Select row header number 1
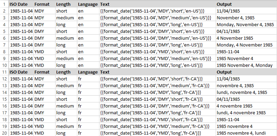Viewport: 277px width, 136px height. (4, 4)
